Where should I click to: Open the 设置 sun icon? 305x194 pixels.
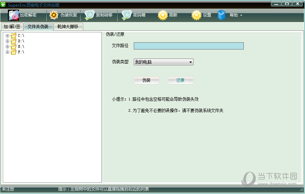(x=196, y=15)
